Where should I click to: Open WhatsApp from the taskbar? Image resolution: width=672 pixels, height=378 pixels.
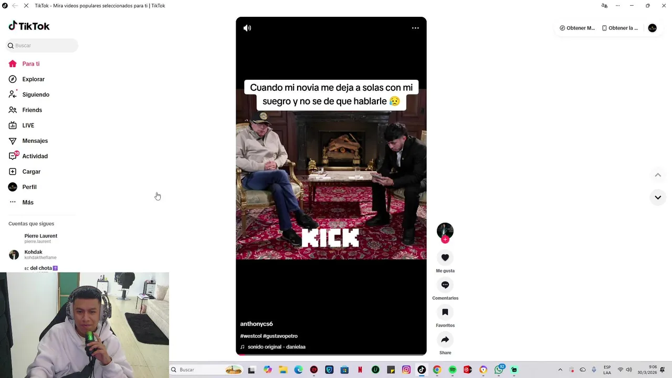[x=499, y=370]
